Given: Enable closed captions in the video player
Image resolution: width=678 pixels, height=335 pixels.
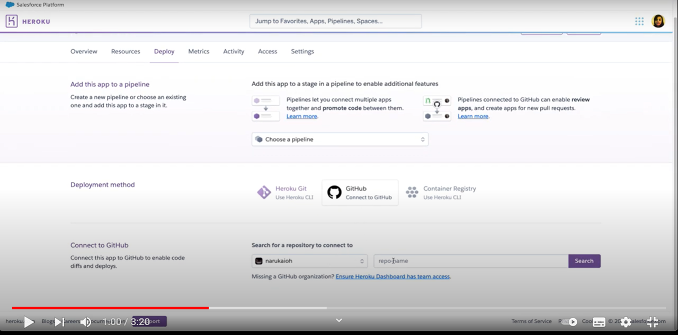Looking at the screenshot, I should 599,321.
